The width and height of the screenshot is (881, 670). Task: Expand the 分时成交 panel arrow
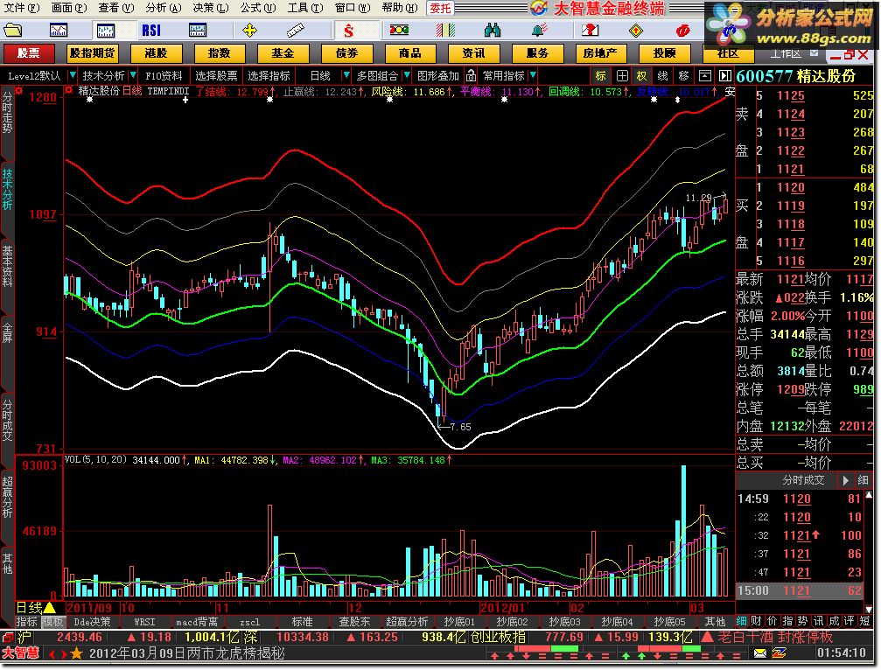point(845,481)
